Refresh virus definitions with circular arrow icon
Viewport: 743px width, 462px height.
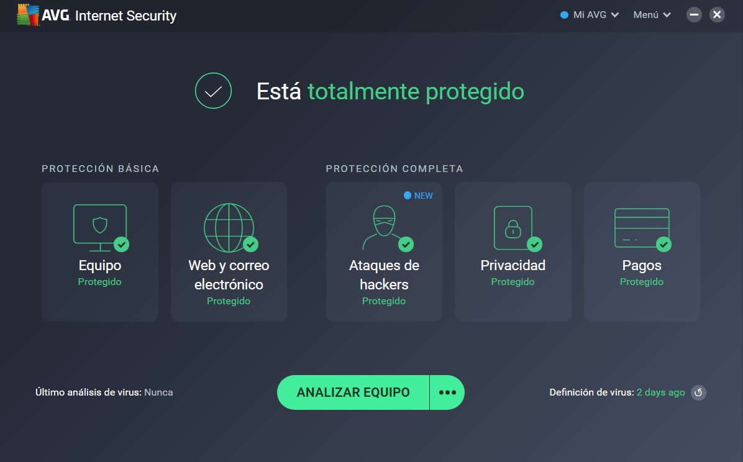pyautogui.click(x=698, y=392)
